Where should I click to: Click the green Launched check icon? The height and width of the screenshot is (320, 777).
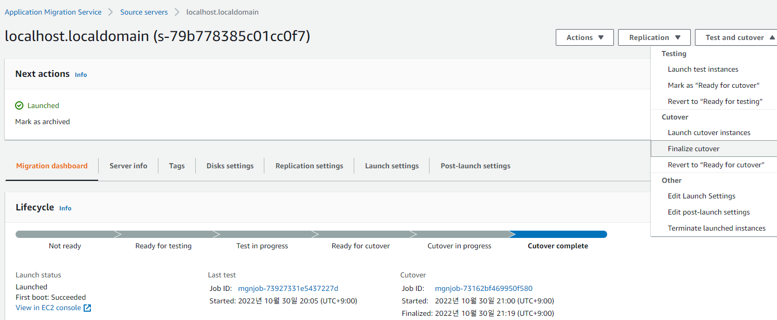click(19, 105)
